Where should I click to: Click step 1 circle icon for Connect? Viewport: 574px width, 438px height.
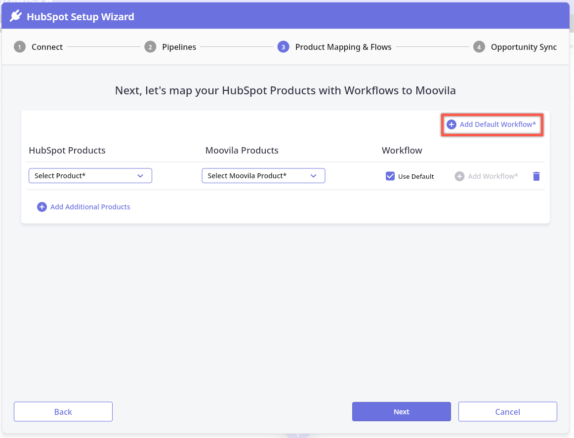click(x=20, y=47)
